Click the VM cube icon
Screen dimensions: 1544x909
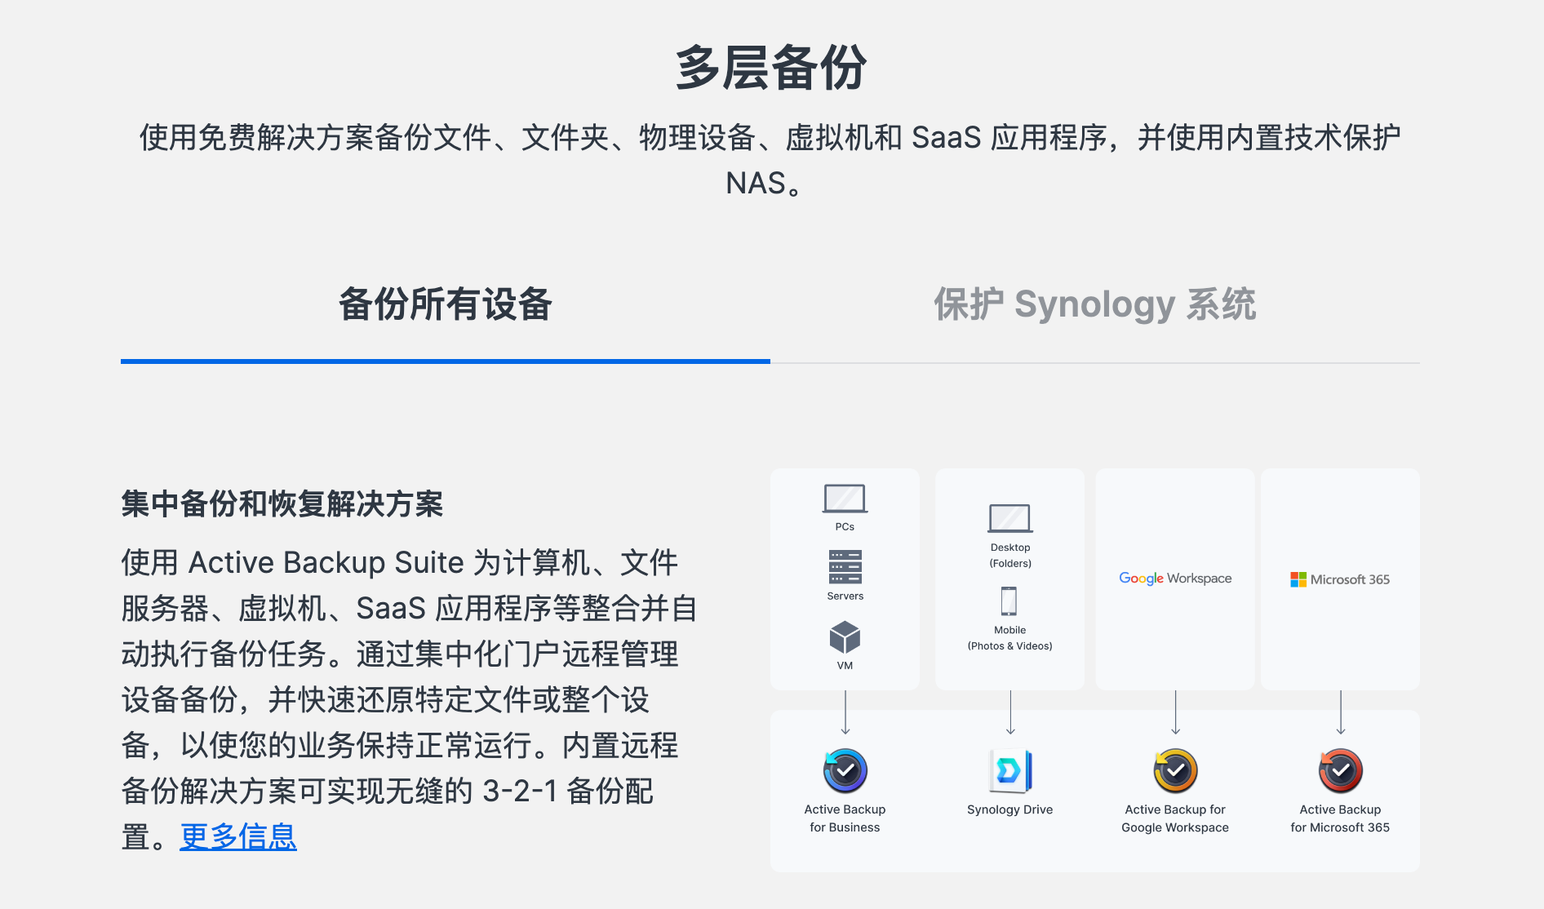pos(845,637)
